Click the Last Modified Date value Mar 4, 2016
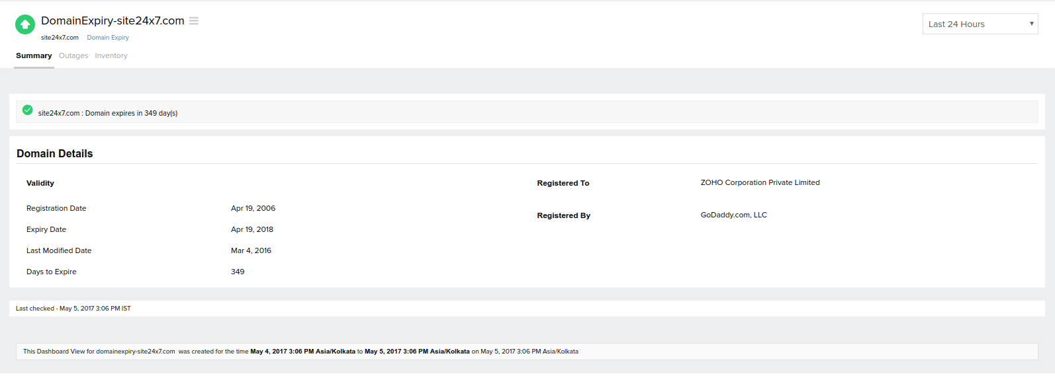 click(x=251, y=250)
